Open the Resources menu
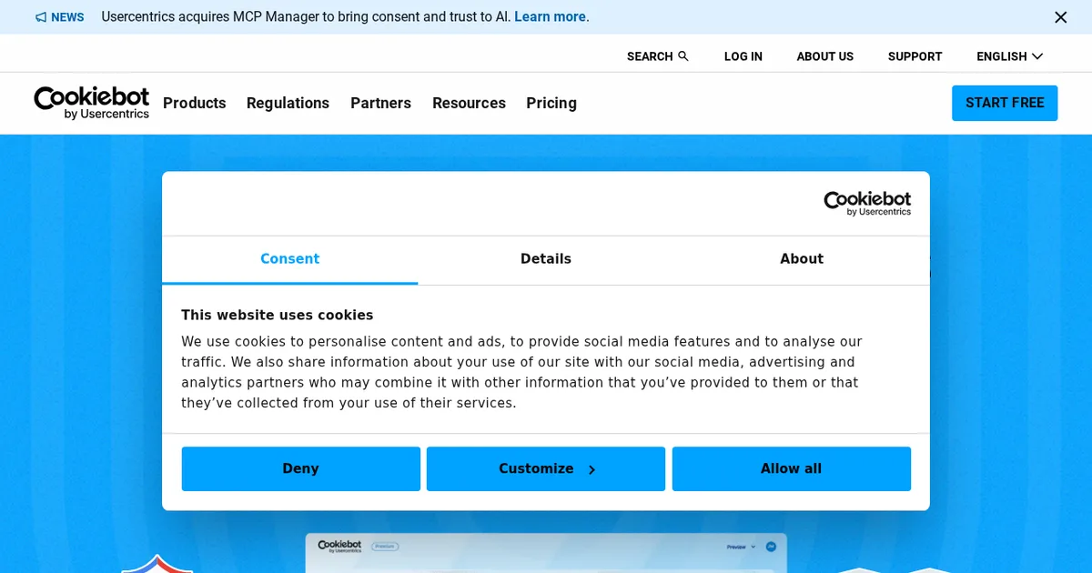This screenshot has width=1092, height=573. 469,103
